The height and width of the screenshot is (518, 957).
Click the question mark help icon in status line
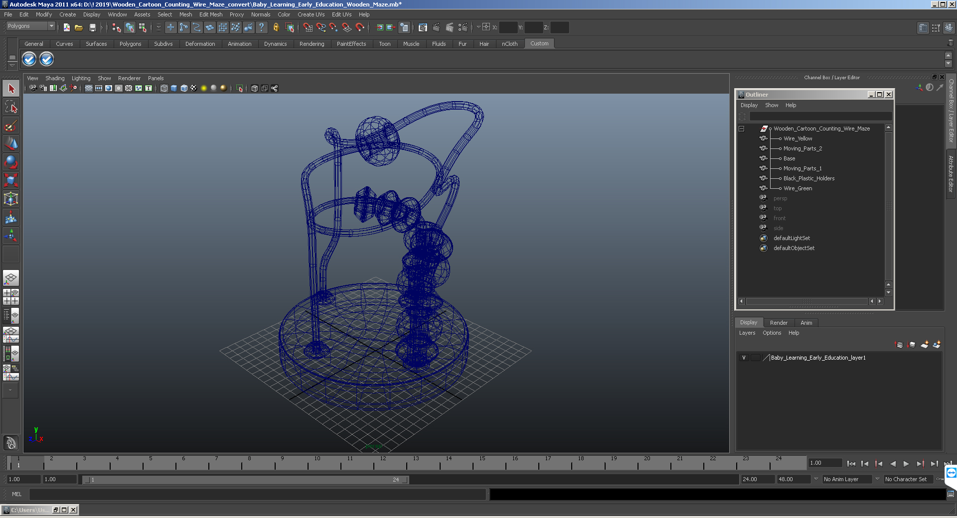[261, 27]
